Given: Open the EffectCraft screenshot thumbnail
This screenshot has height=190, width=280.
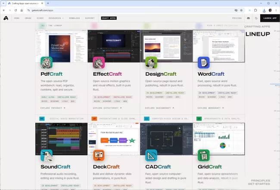Looking at the screenshot, I should pos(114,46).
